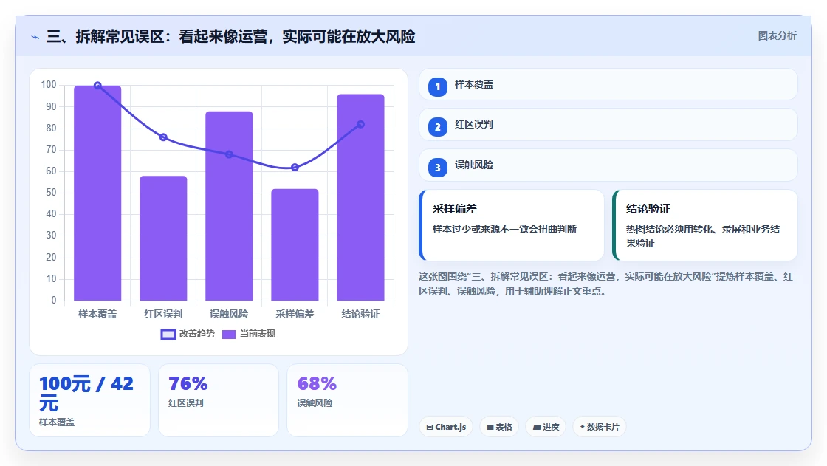
Task: Click the 图表分析 label in the header
Action: click(x=777, y=36)
